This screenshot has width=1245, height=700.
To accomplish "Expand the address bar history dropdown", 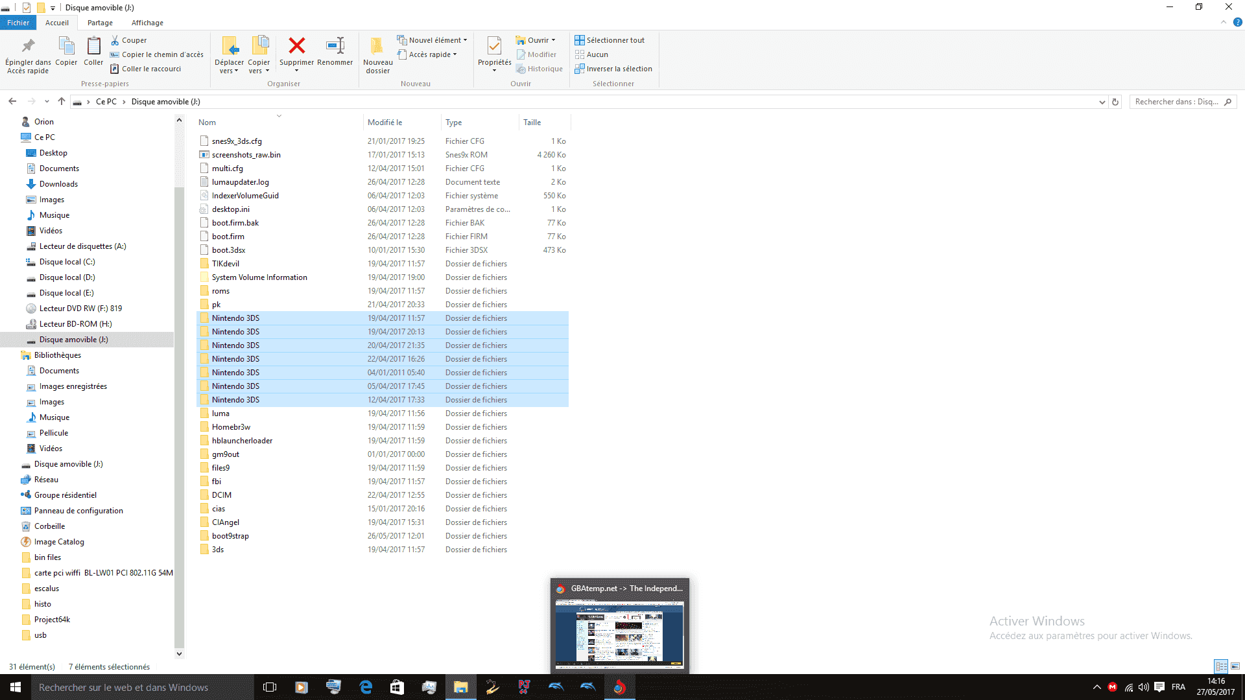I will 1102,102.
